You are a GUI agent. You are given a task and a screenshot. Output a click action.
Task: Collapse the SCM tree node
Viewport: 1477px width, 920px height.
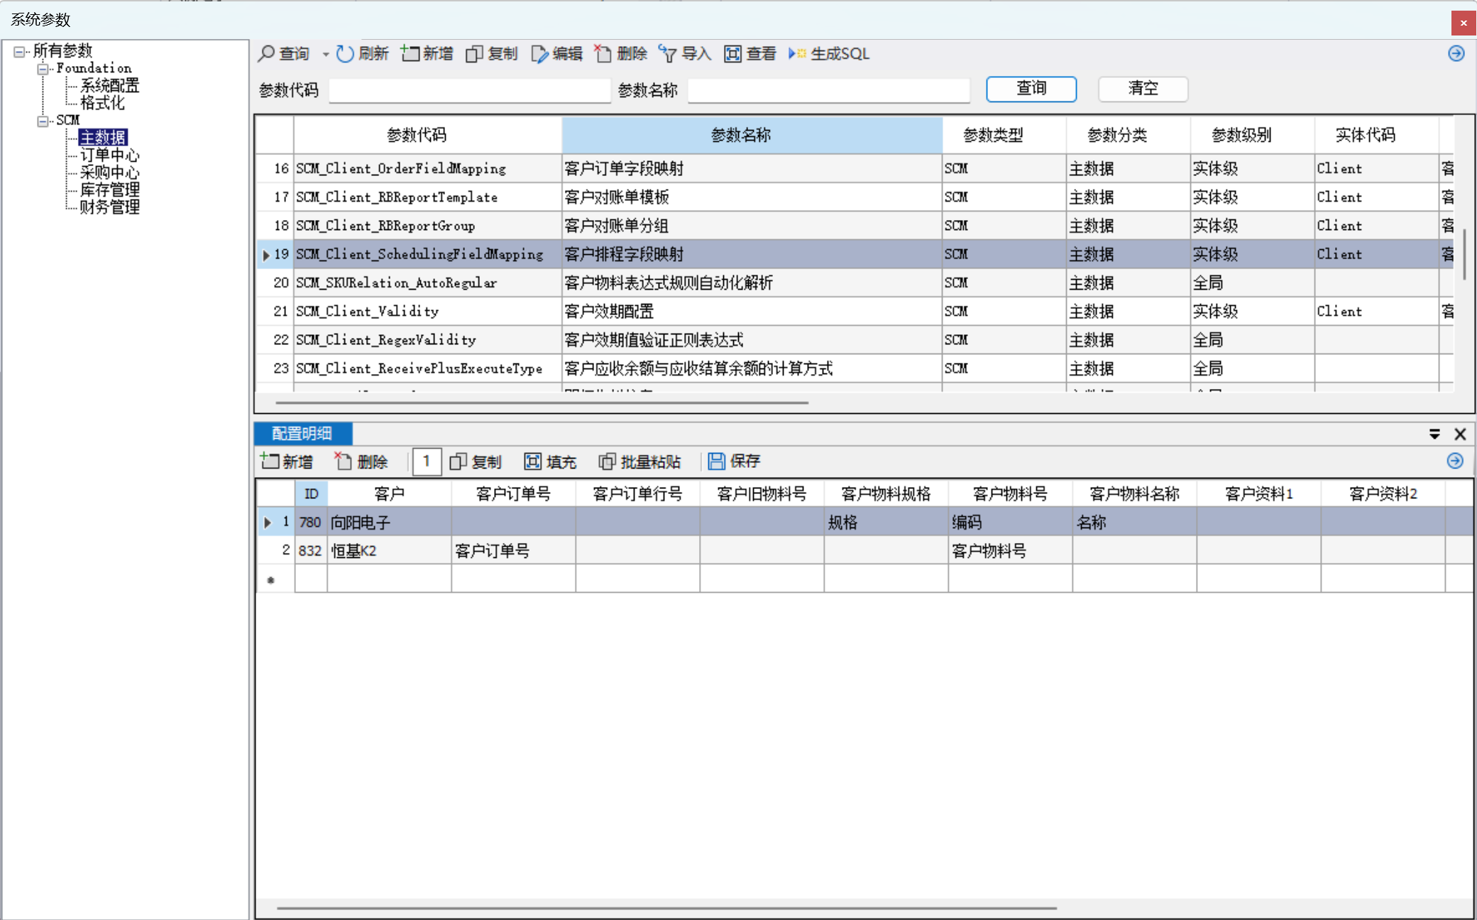pyautogui.click(x=43, y=121)
